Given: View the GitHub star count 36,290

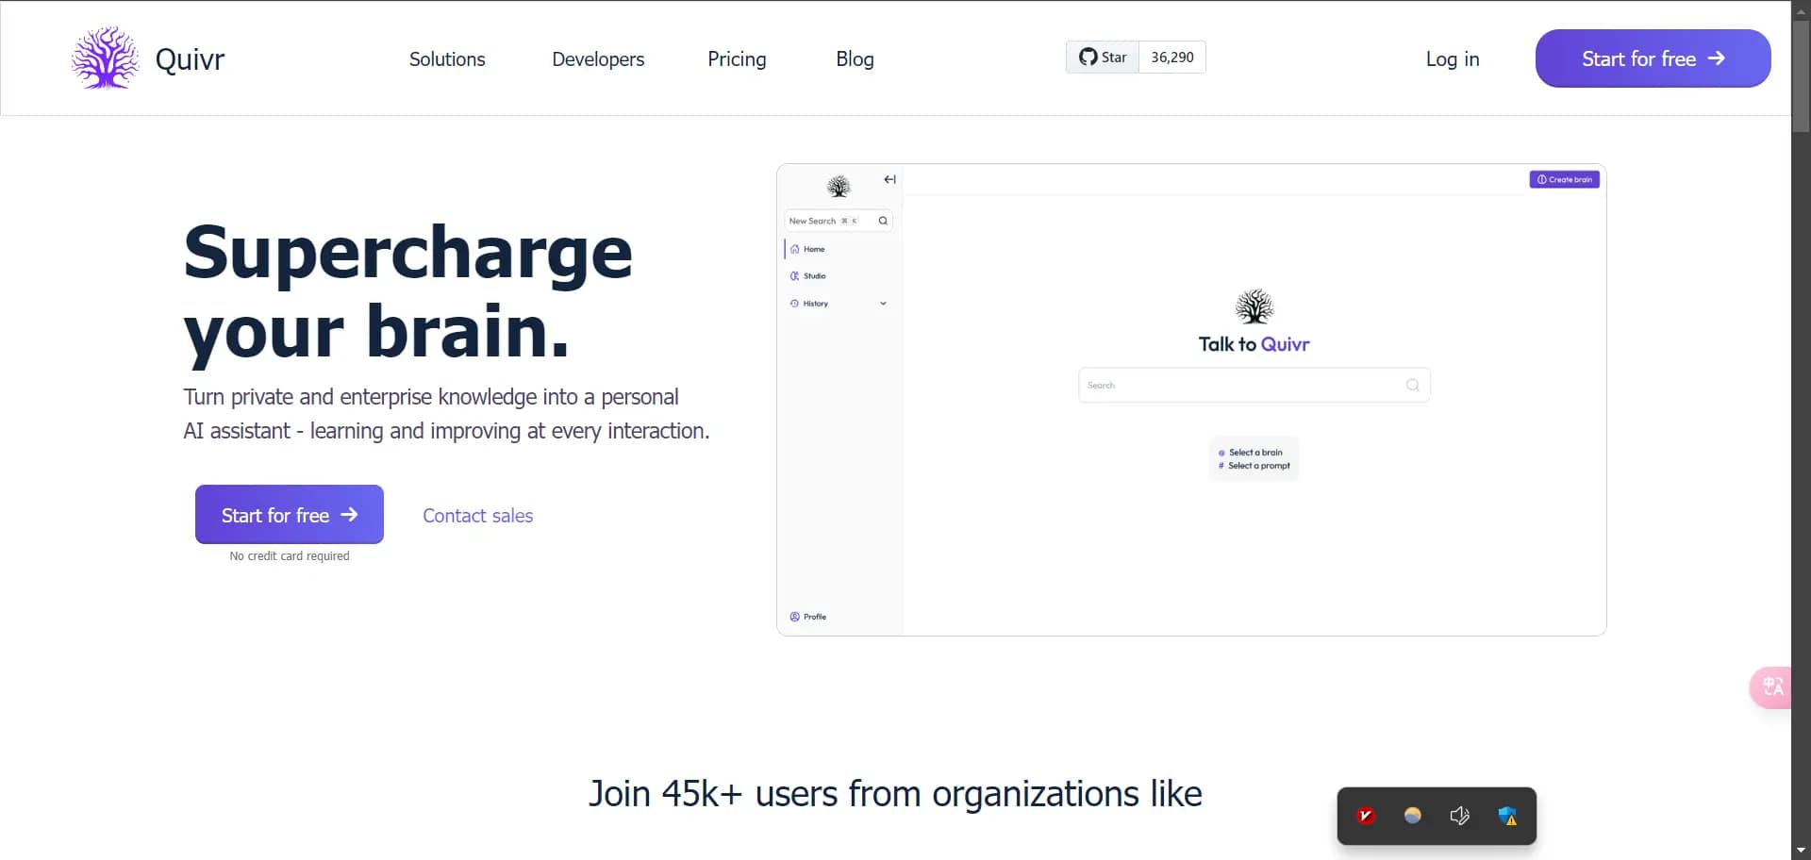Looking at the screenshot, I should 1171,58.
